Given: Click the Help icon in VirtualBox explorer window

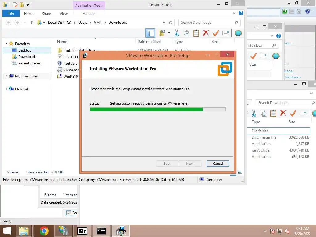Looking at the screenshot, I should [x=279, y=36].
